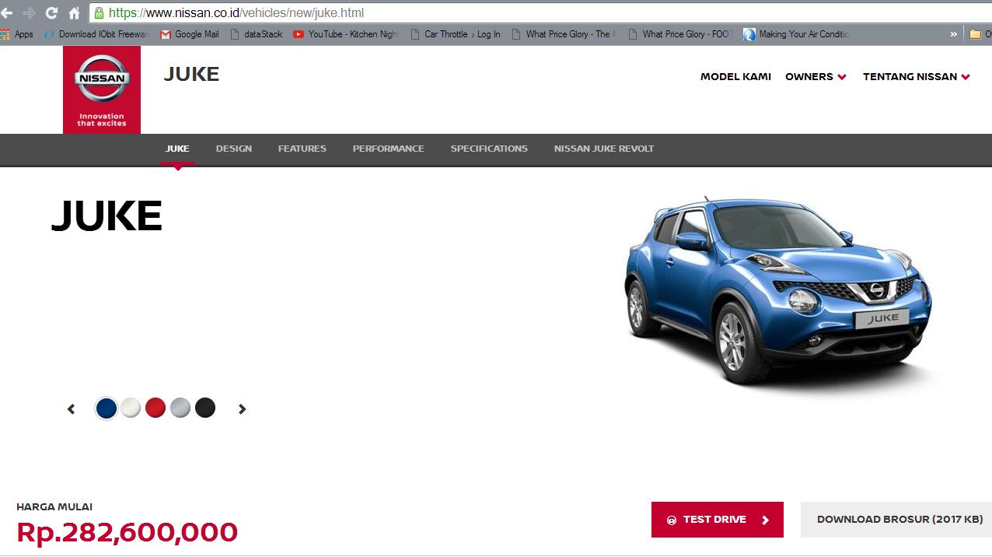Image resolution: width=992 pixels, height=557 pixels.
Task: Click the blue Juke car image
Action: 780,292
